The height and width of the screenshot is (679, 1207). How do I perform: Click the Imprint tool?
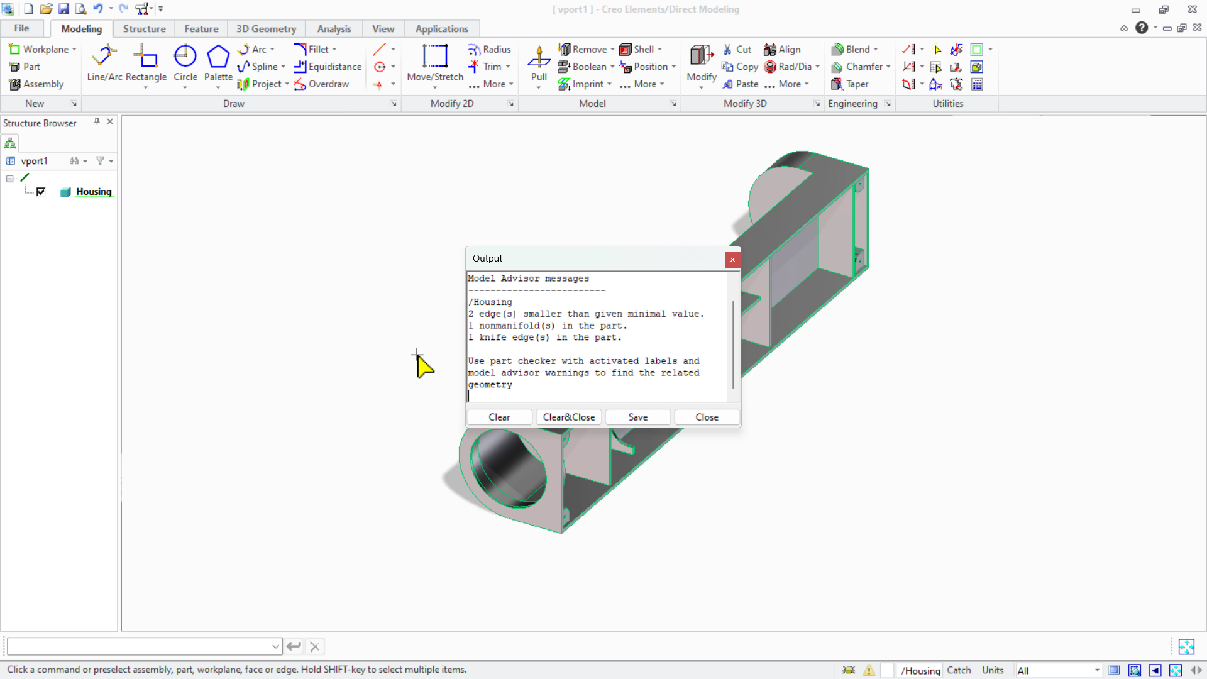click(581, 84)
